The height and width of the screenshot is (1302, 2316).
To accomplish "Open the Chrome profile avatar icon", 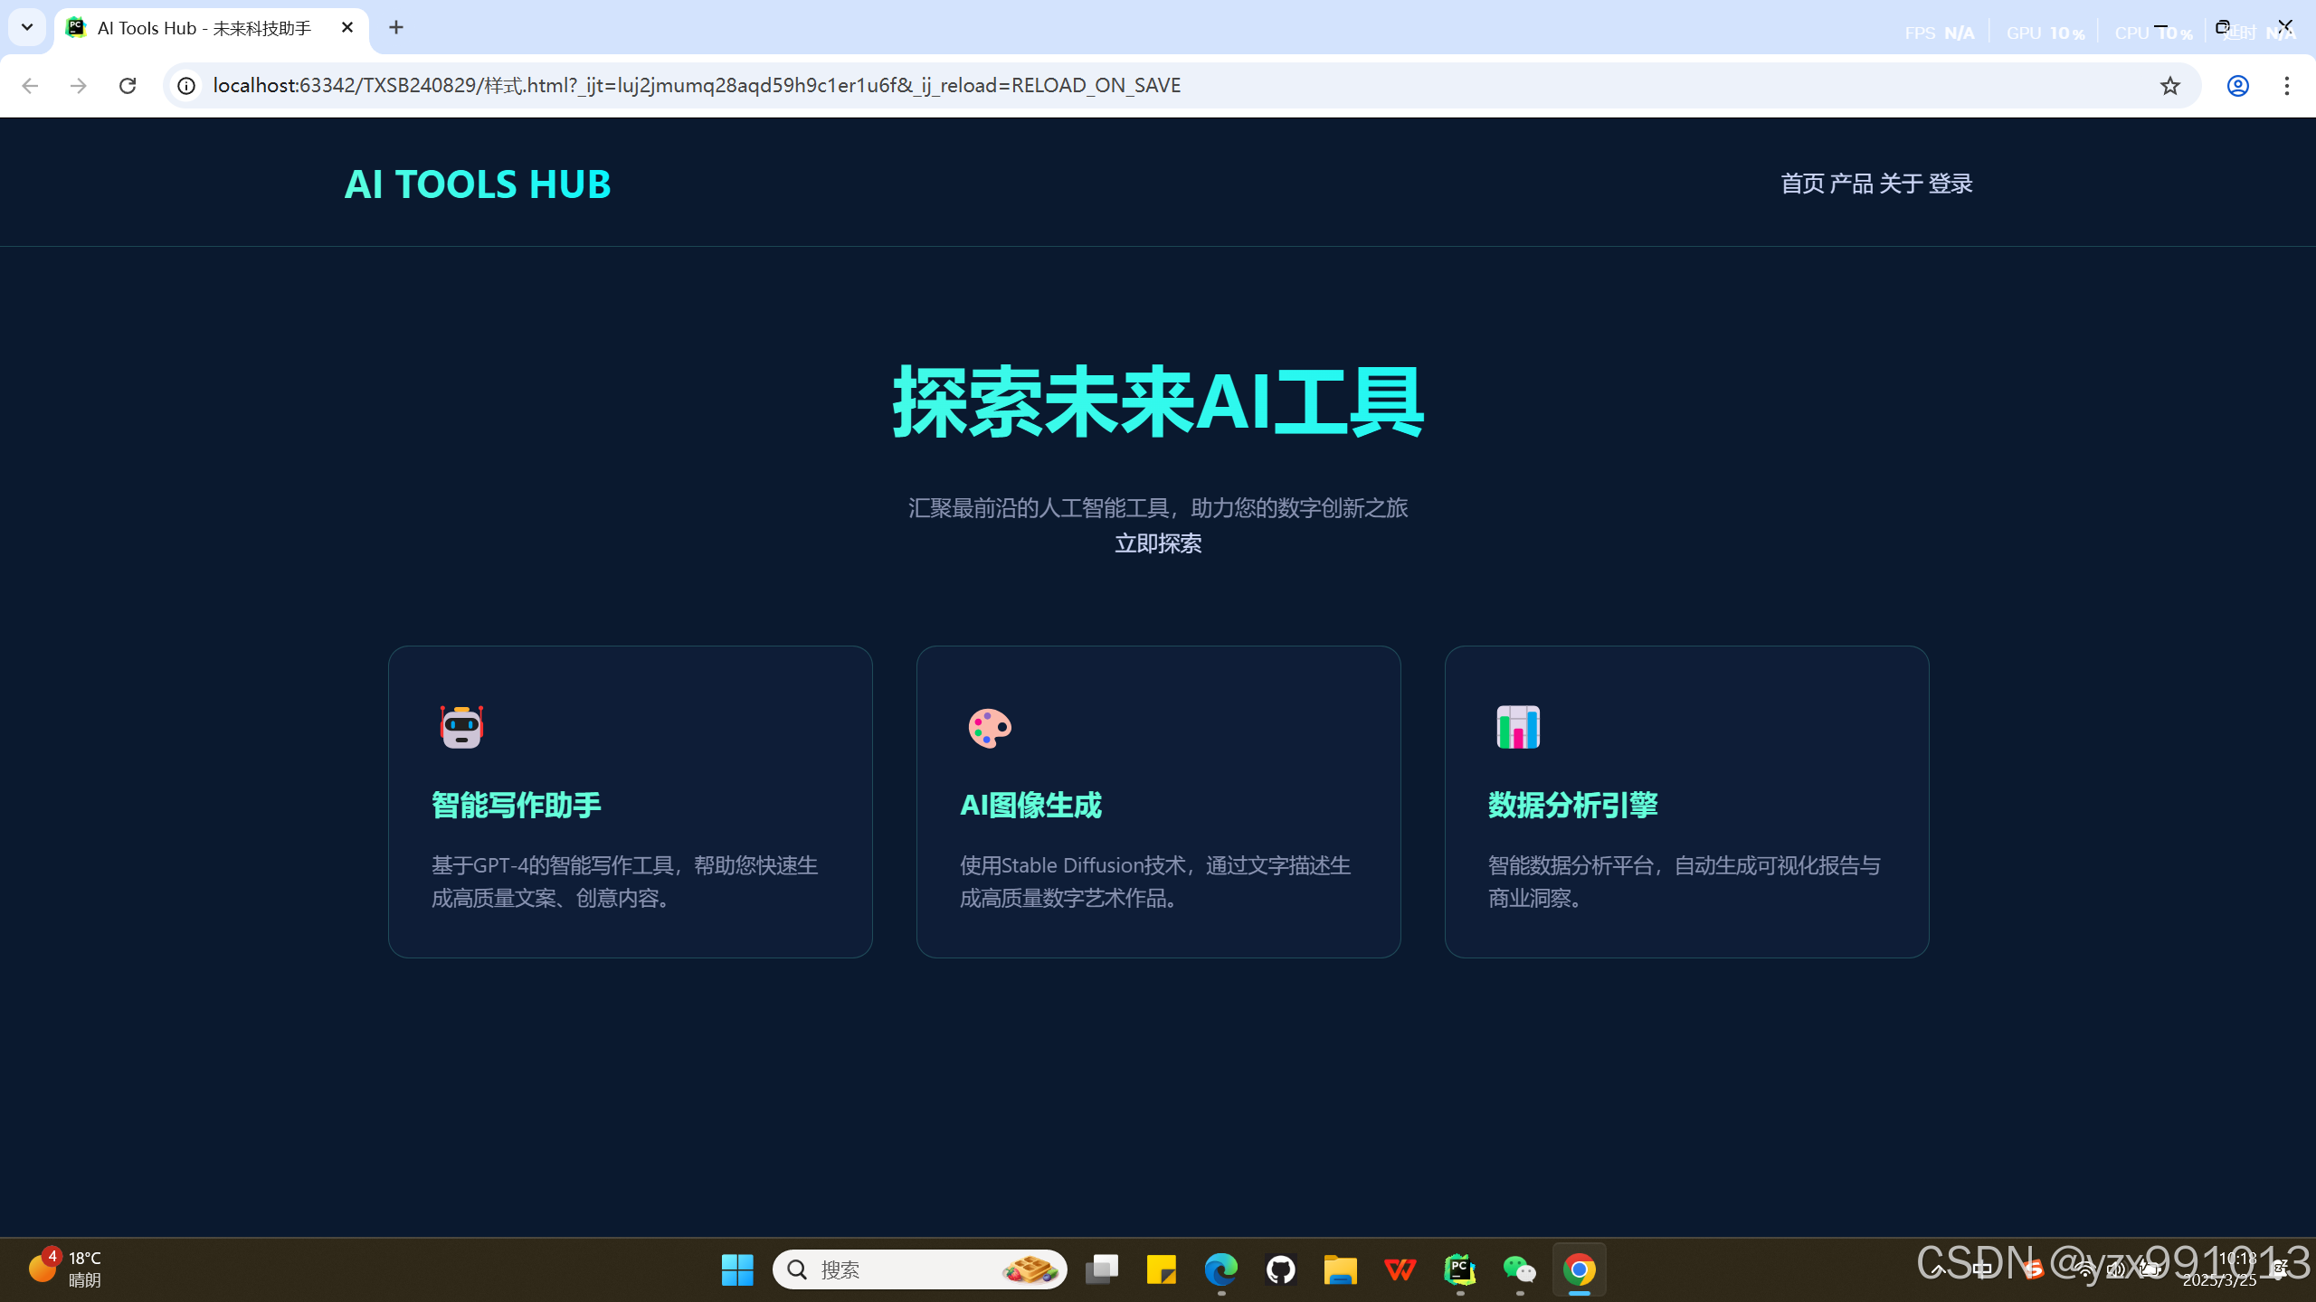I will pos(2237,85).
